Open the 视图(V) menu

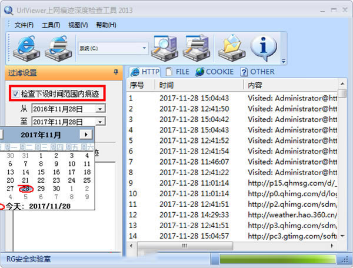click(x=78, y=25)
